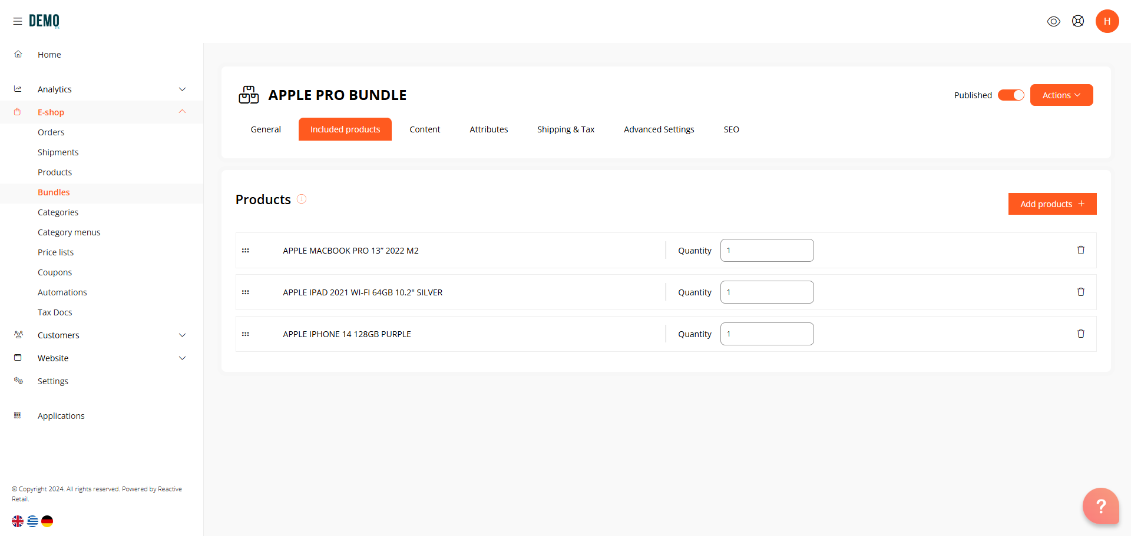Click the APPLE IPHONE 14 128GB PURPLE name

(x=347, y=334)
